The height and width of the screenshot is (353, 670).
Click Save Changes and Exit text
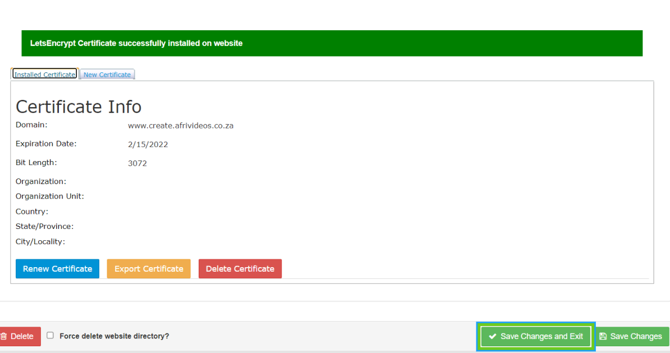[x=541, y=337]
